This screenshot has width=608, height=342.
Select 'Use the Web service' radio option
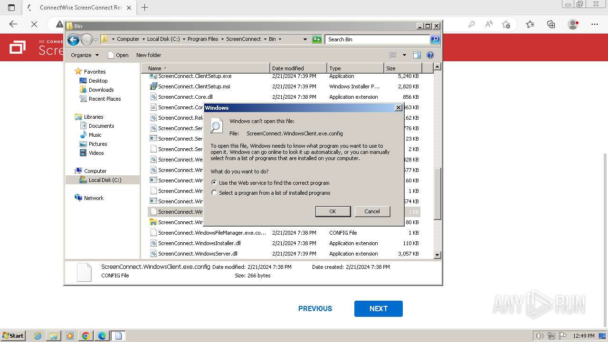point(215,182)
